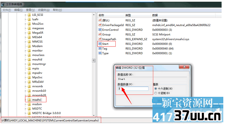Click the 数据 column header
This screenshot has width=225, height=124.
tap(183, 15)
